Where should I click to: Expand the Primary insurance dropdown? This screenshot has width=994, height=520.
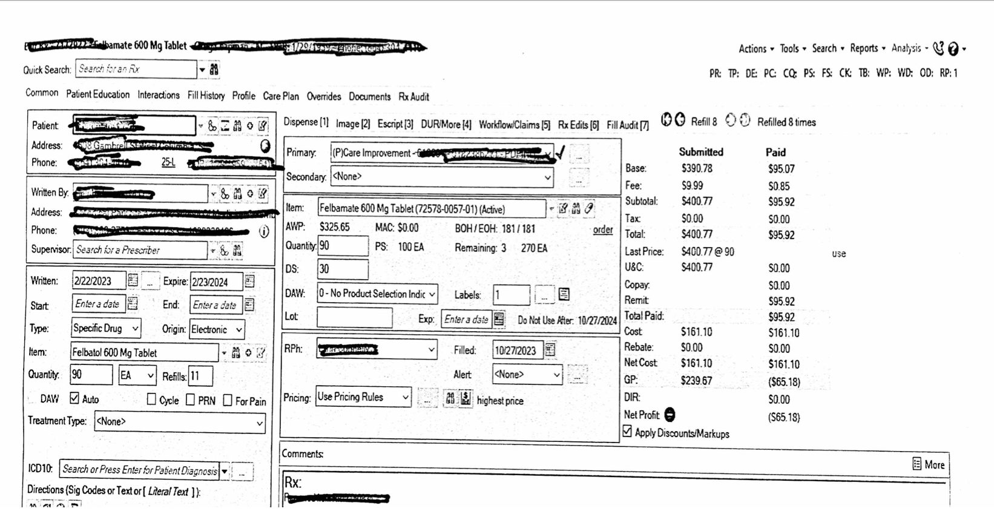(548, 153)
